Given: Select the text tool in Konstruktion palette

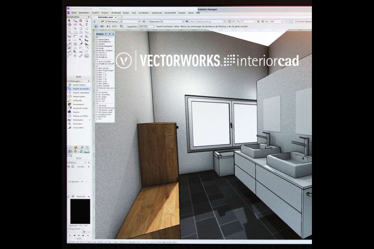Looking at the screenshot, I should 86,25.
